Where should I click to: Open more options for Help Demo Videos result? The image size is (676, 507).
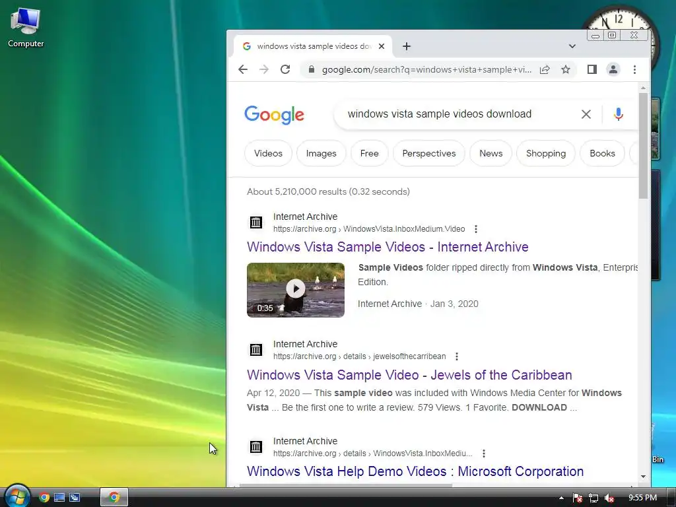(484, 454)
